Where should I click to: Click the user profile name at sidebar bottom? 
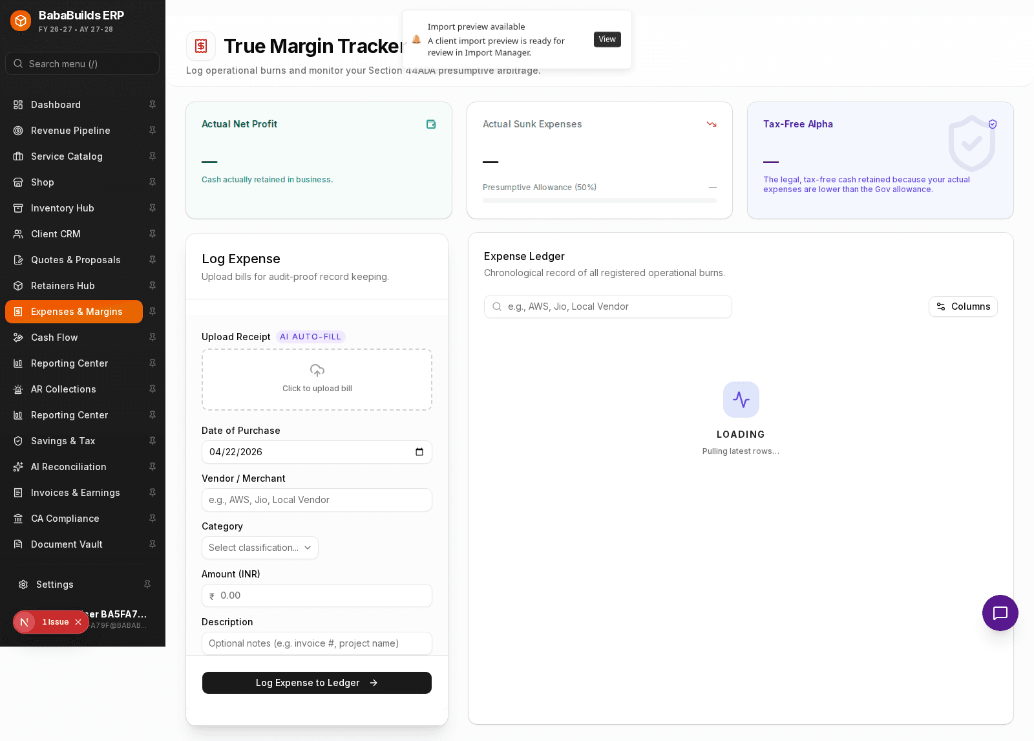pyautogui.click(x=118, y=614)
